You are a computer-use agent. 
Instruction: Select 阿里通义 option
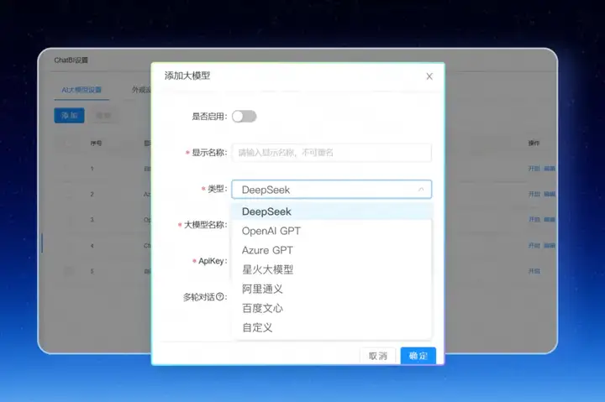coord(331,289)
